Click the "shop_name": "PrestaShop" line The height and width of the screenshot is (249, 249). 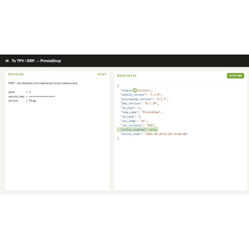point(141,112)
